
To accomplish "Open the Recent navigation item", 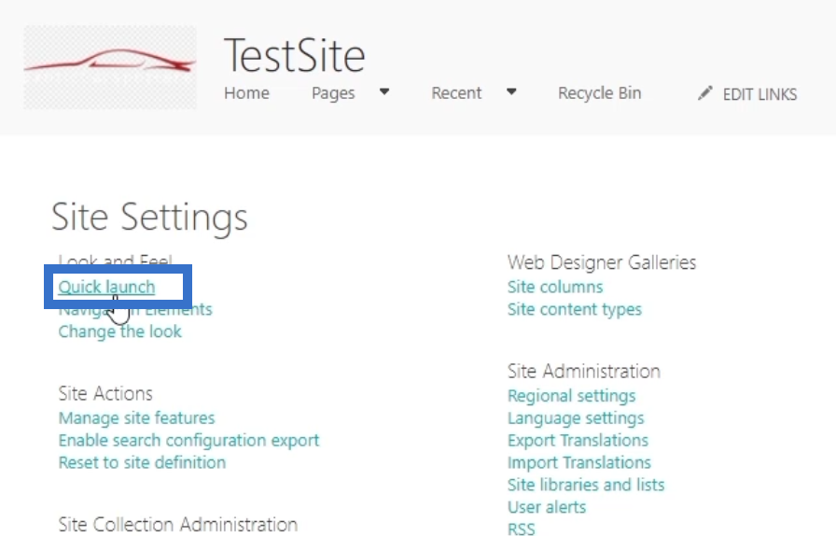I will [x=456, y=92].
